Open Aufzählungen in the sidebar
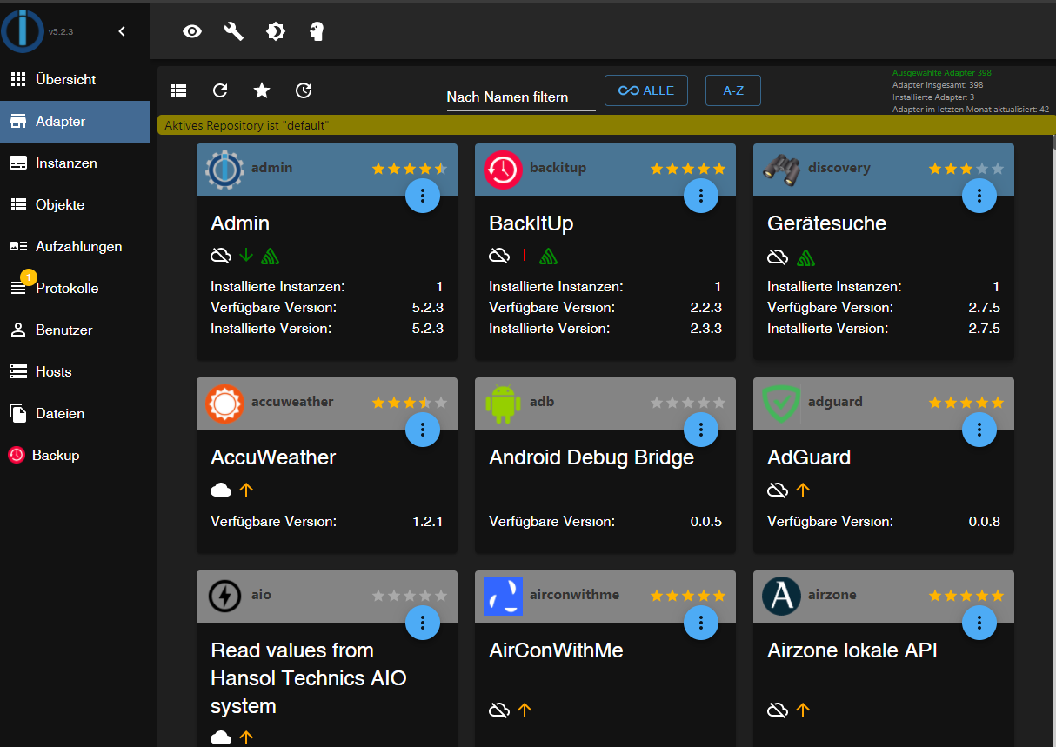 pyautogui.click(x=75, y=247)
